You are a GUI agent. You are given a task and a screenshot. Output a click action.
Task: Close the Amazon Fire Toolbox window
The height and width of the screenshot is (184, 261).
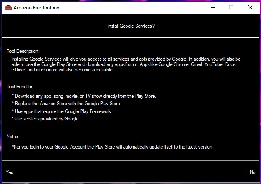tap(250, 7)
